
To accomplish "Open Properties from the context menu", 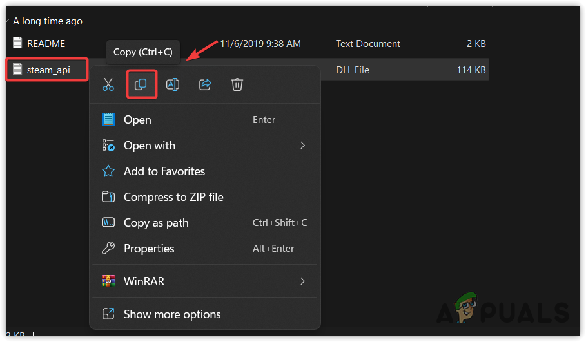I will tap(205, 248).
